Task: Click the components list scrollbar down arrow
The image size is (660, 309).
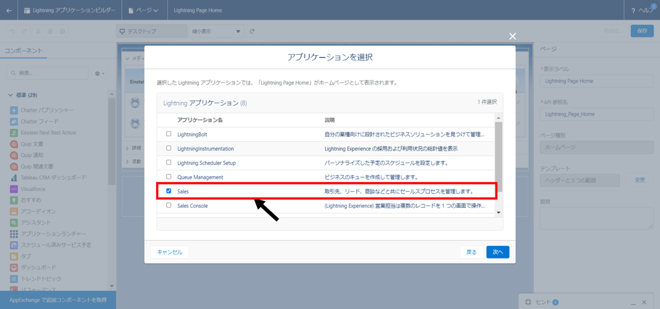Action: tap(112, 286)
